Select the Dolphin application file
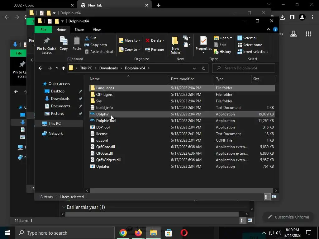Viewport: 319px width, 239px height. (x=182, y=114)
